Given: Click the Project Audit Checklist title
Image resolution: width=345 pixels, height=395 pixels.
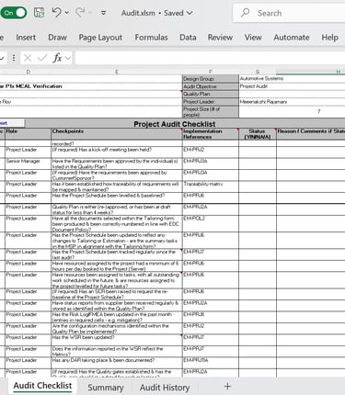Looking at the screenshot, I should pos(175,124).
